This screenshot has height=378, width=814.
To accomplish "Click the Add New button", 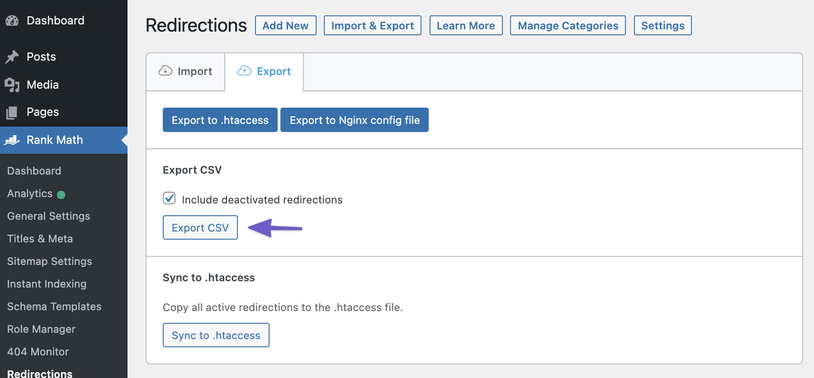I will (x=286, y=25).
